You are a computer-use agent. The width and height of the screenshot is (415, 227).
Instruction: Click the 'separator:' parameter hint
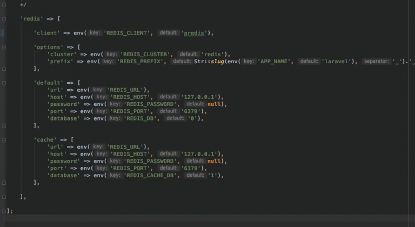click(376, 61)
